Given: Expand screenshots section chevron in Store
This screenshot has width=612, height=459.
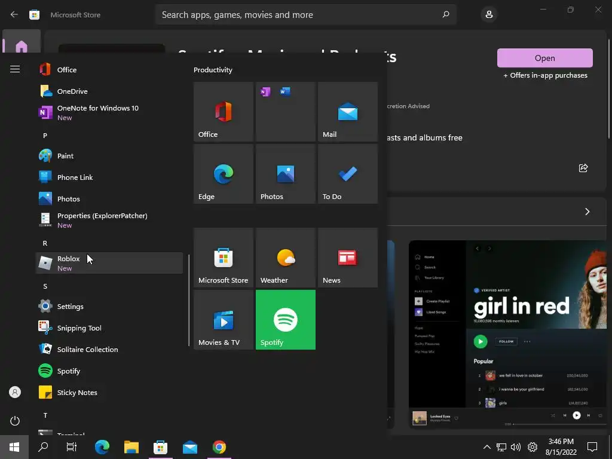Looking at the screenshot, I should pos(587,212).
